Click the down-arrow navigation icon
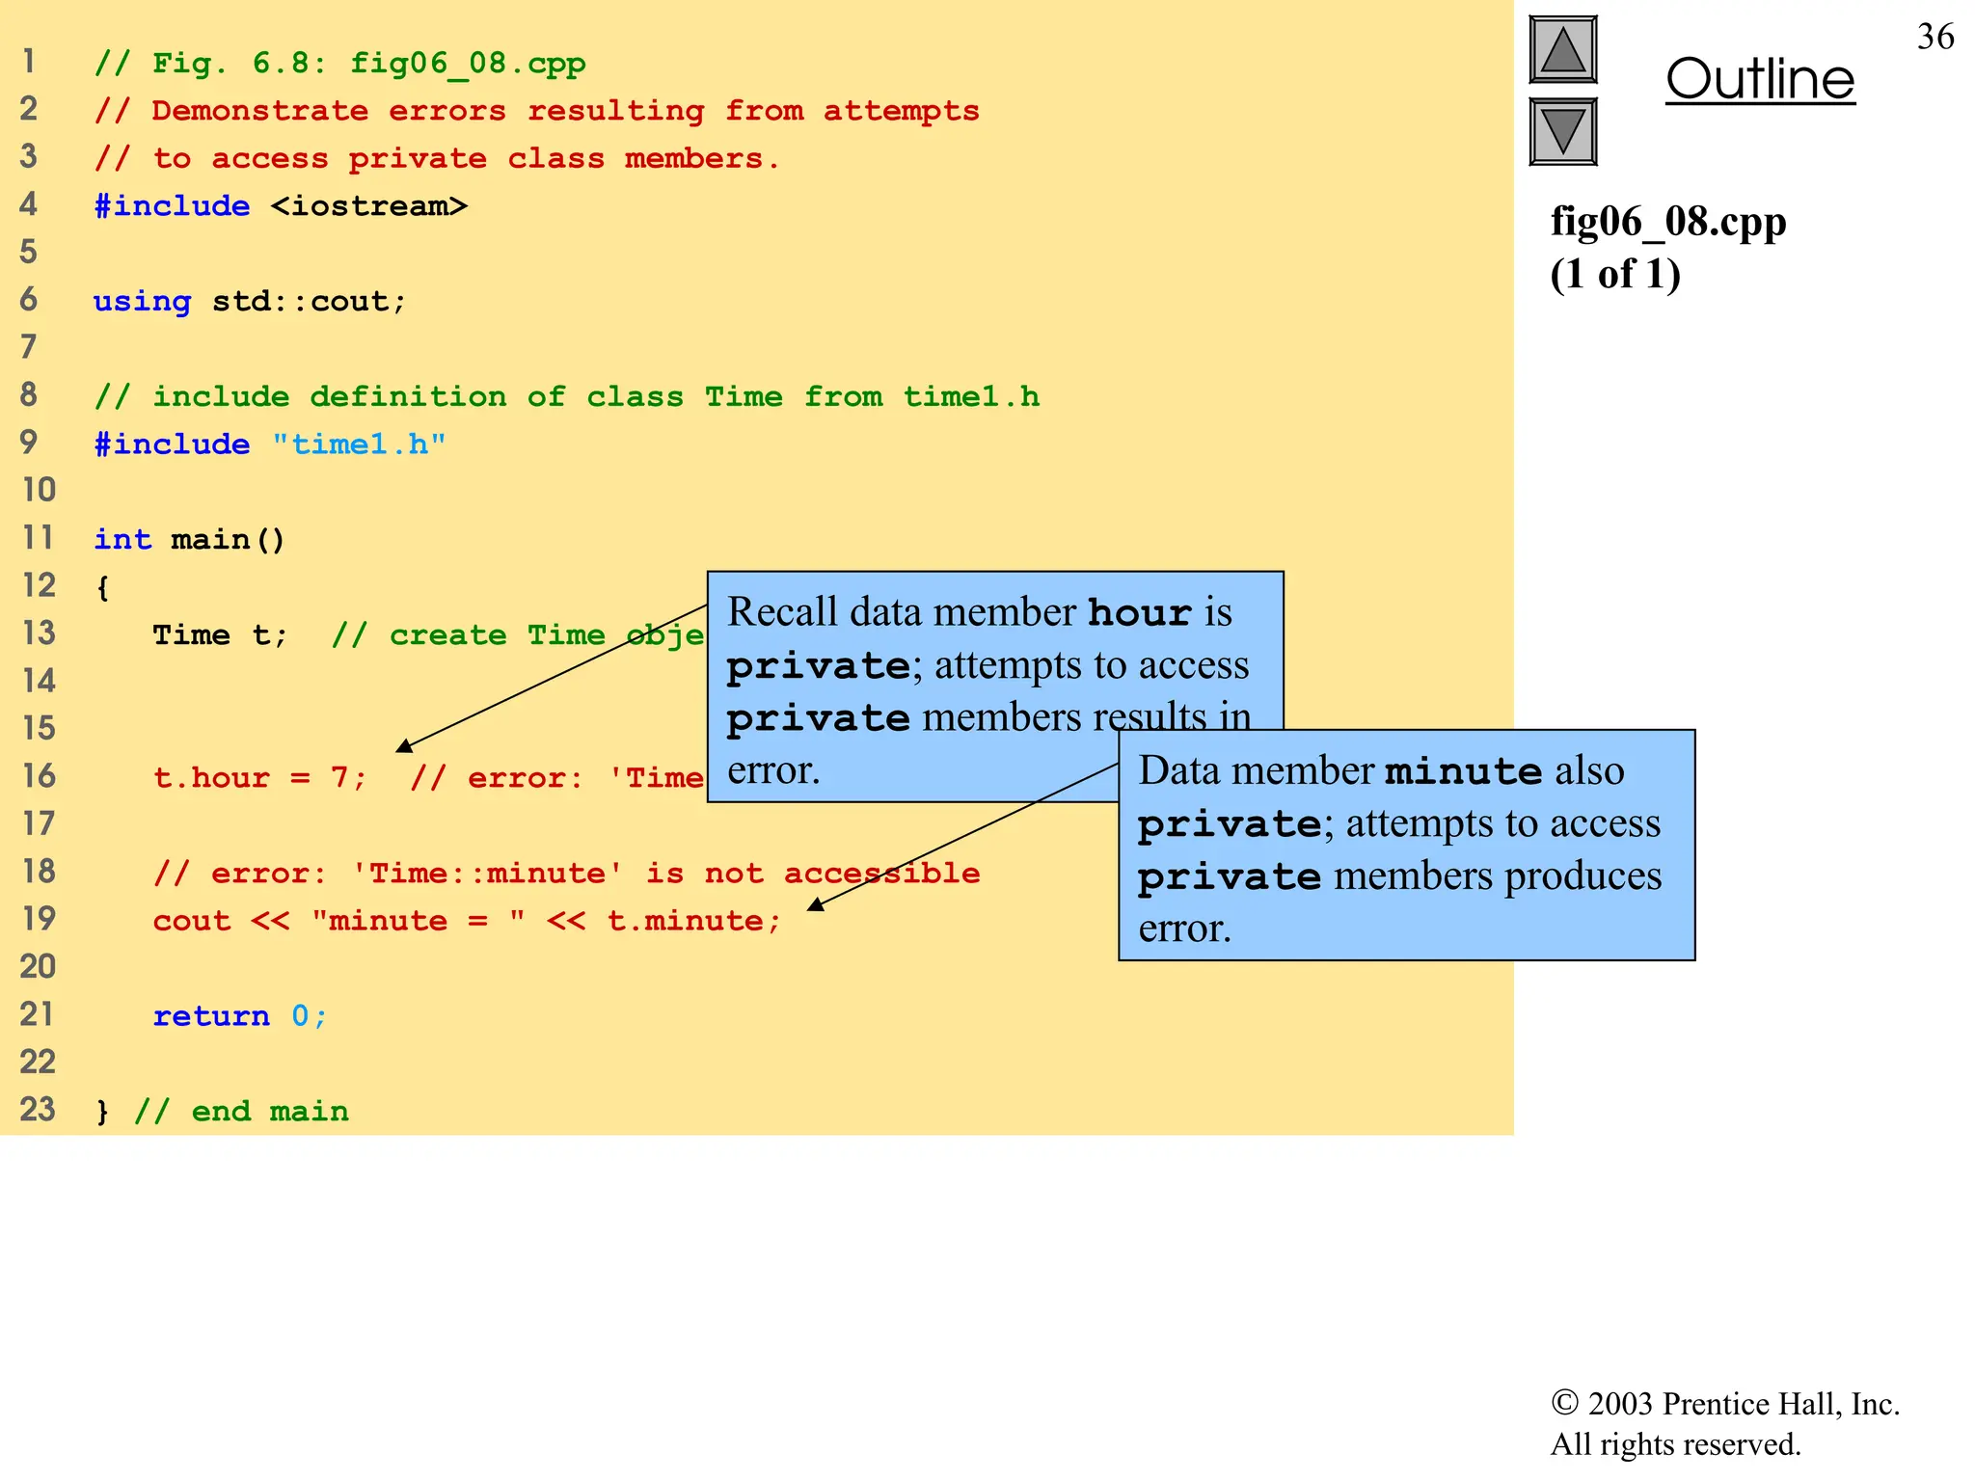 click(x=1563, y=131)
